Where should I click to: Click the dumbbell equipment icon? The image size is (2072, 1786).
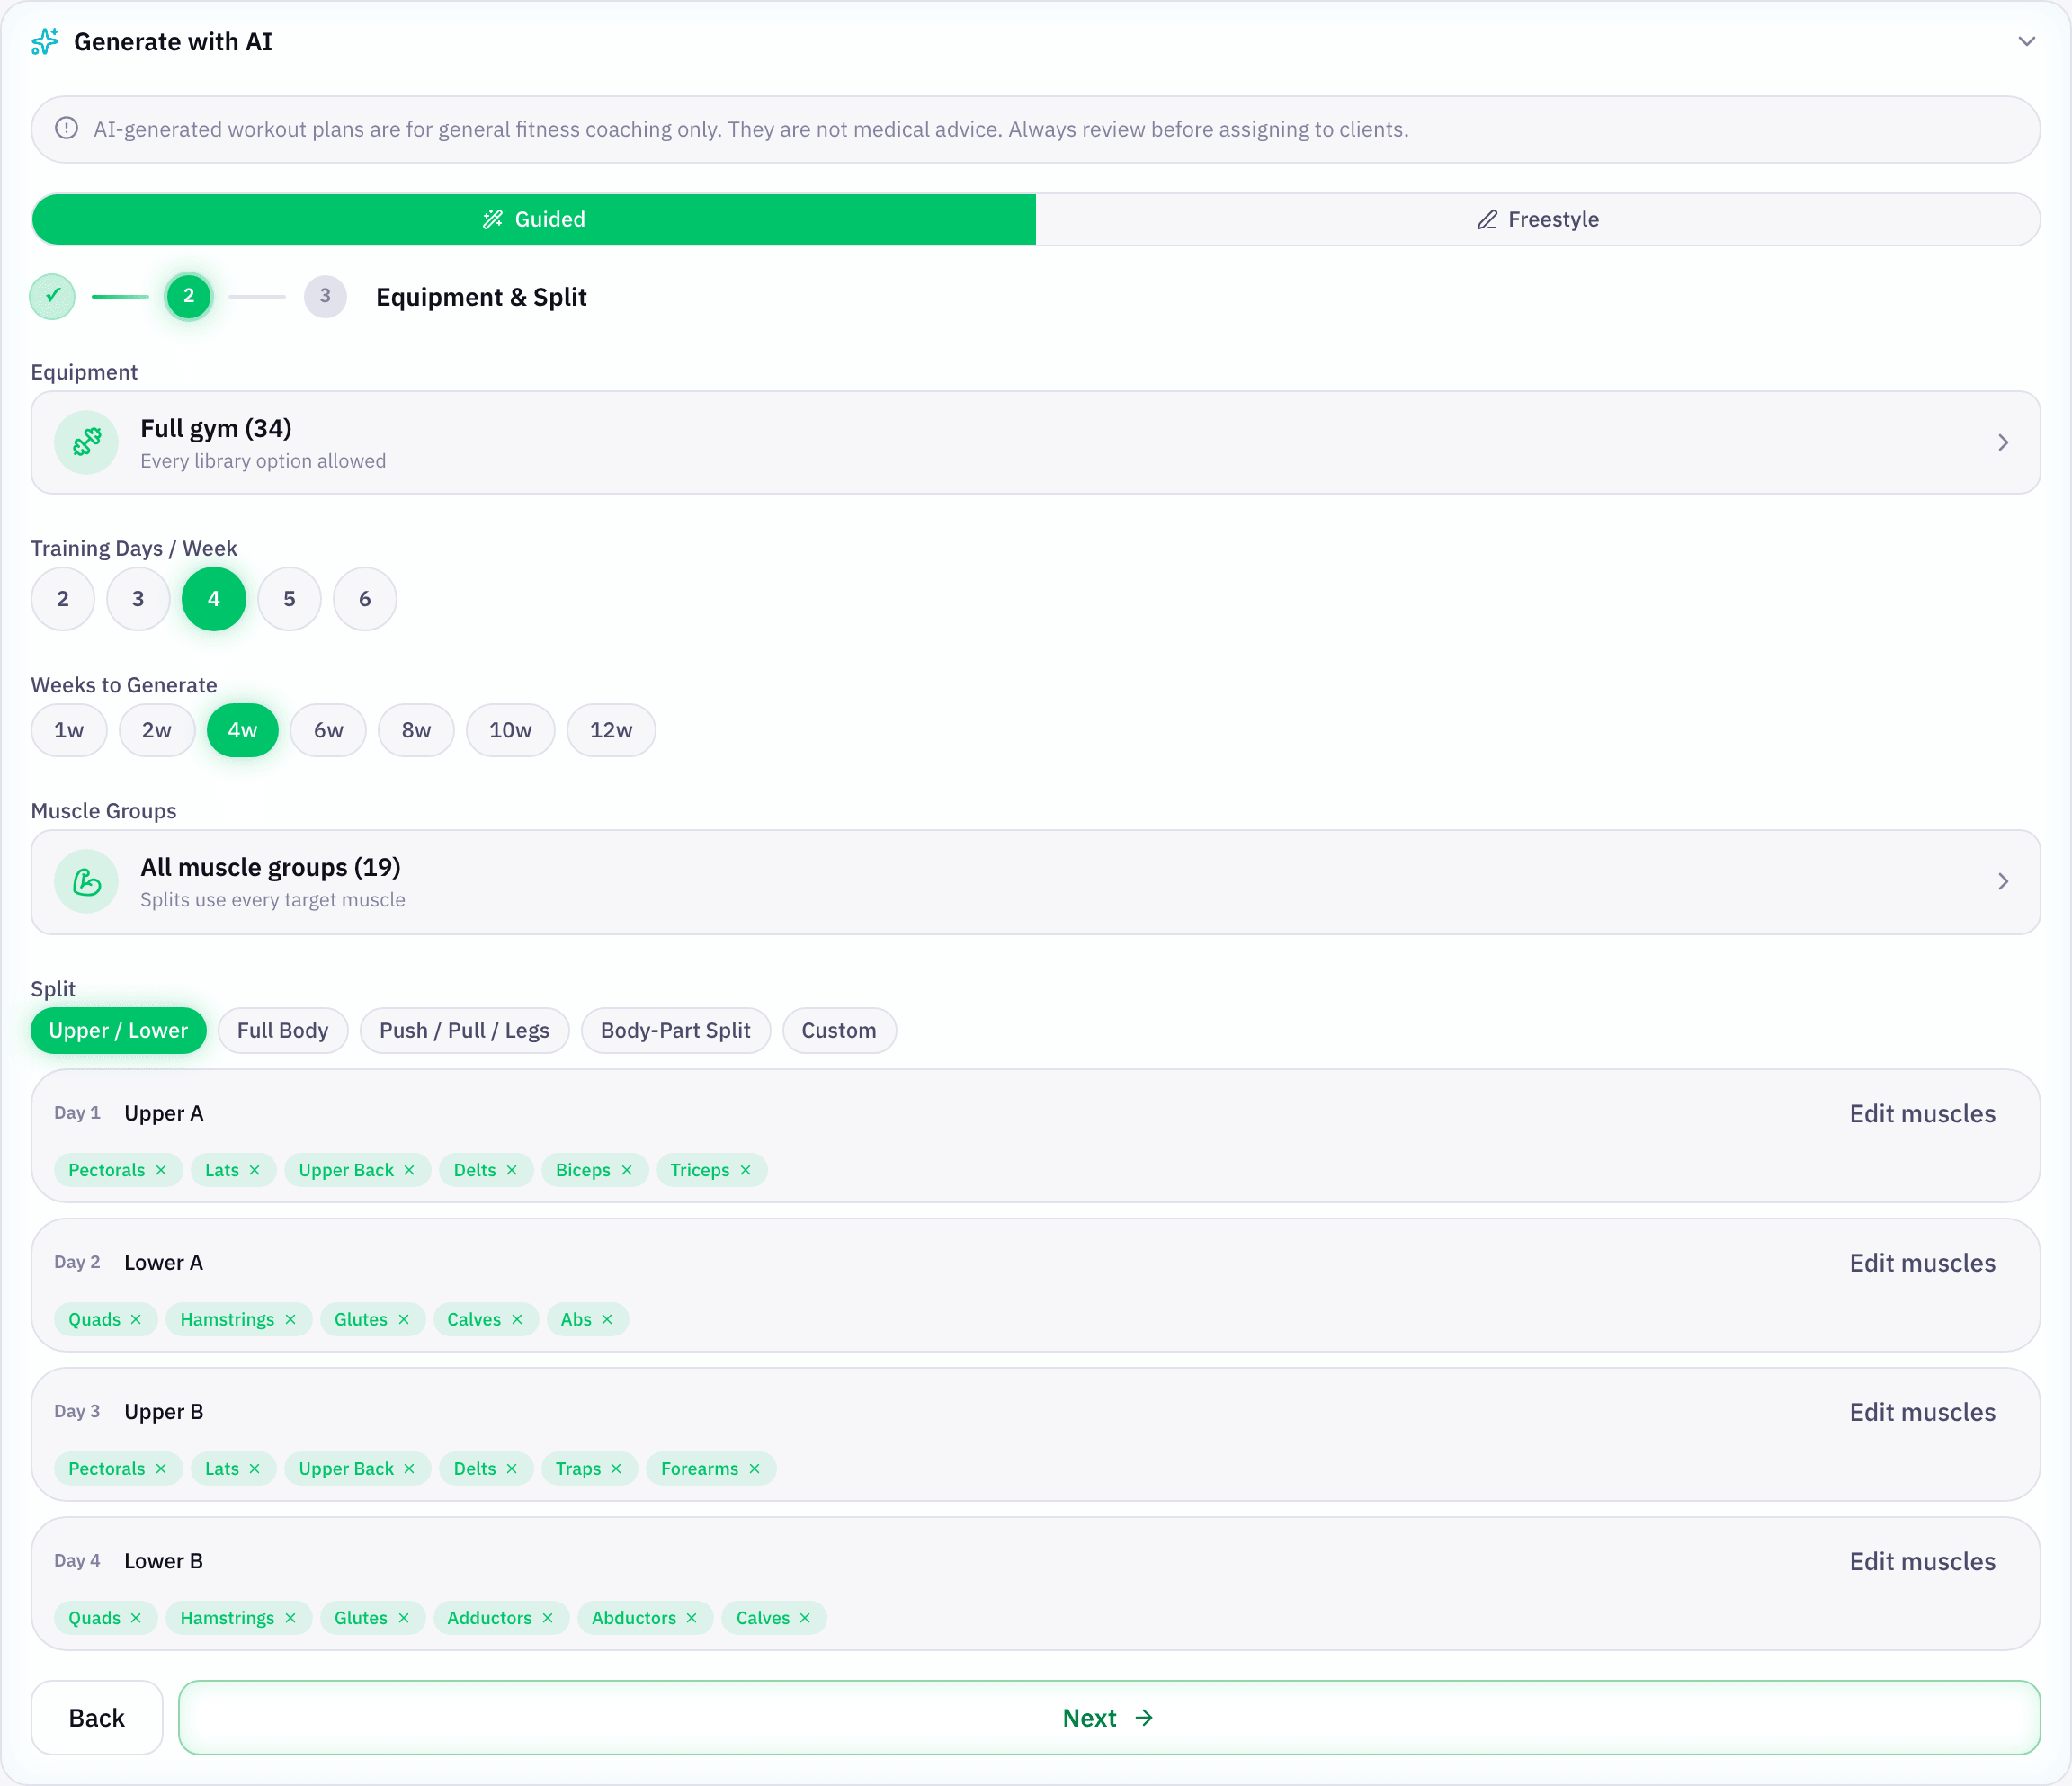pyautogui.click(x=87, y=442)
